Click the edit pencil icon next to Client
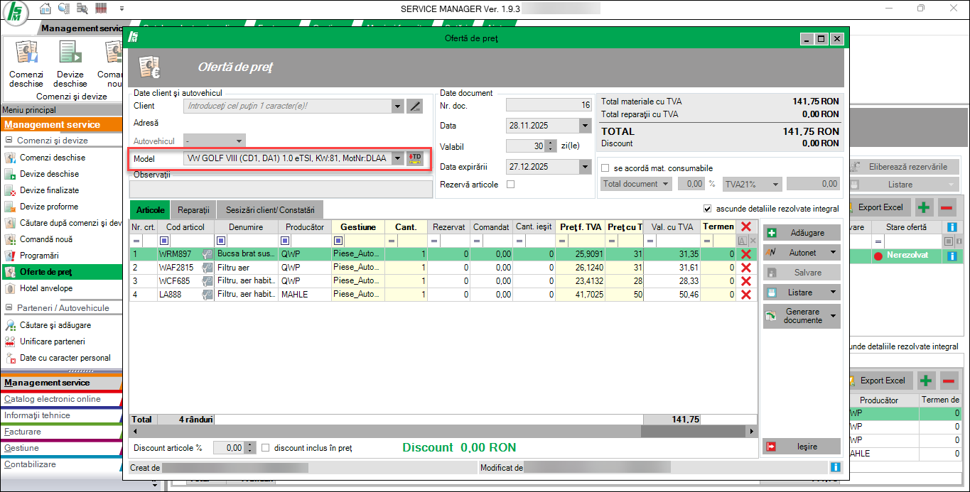The height and width of the screenshot is (492, 970). point(415,106)
